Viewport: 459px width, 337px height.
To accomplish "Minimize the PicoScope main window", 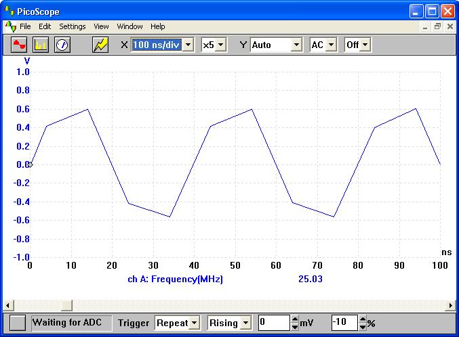I will (416, 12).
